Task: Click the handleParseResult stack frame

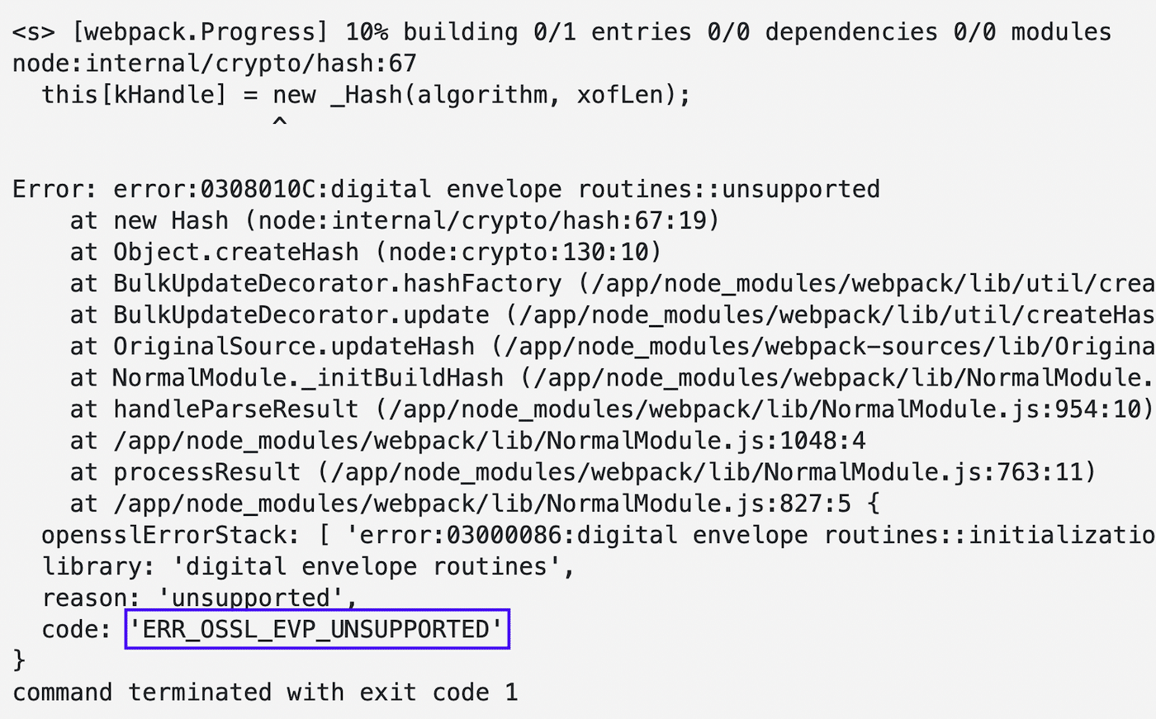Action: (611, 409)
